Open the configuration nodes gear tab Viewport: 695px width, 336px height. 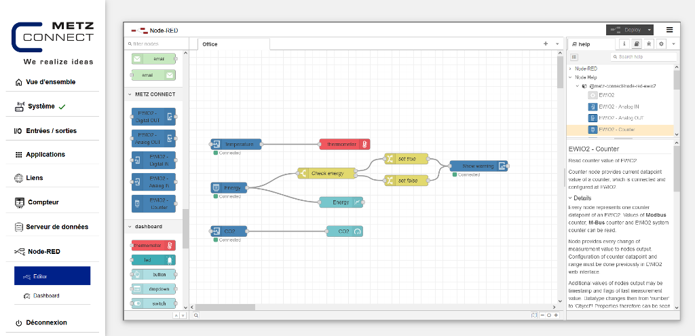tap(661, 43)
